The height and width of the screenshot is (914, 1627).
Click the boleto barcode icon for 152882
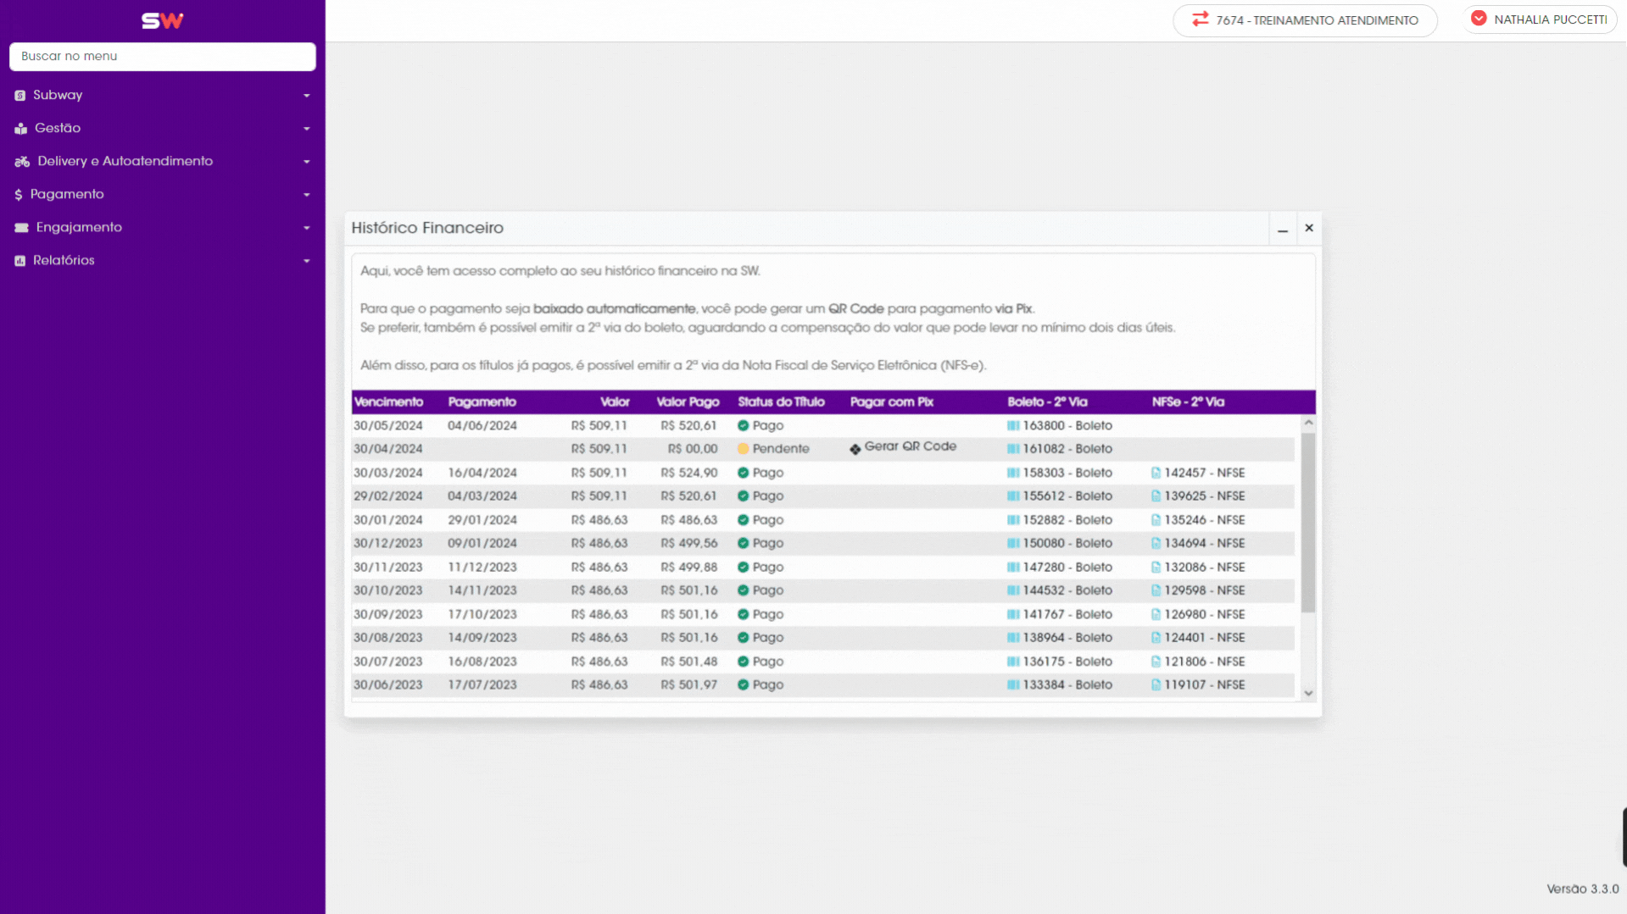[x=1013, y=520]
